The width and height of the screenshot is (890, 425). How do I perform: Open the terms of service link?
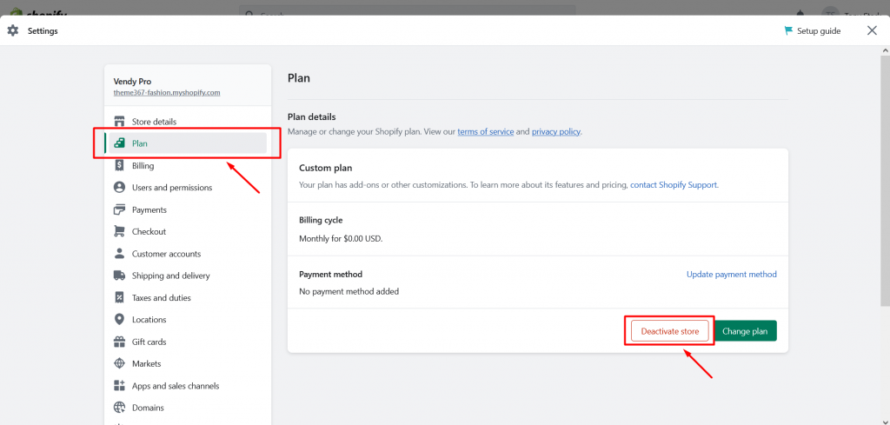point(485,131)
